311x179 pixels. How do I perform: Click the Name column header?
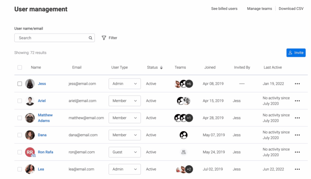(36, 67)
